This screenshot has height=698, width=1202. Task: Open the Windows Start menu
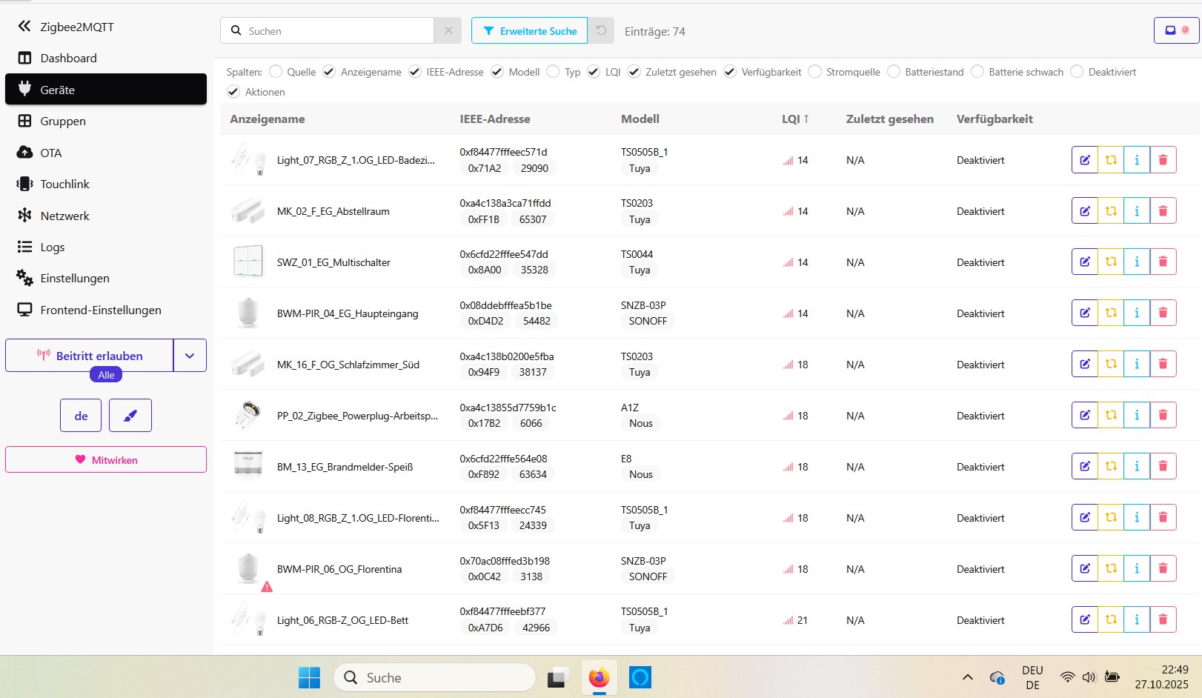tap(309, 677)
